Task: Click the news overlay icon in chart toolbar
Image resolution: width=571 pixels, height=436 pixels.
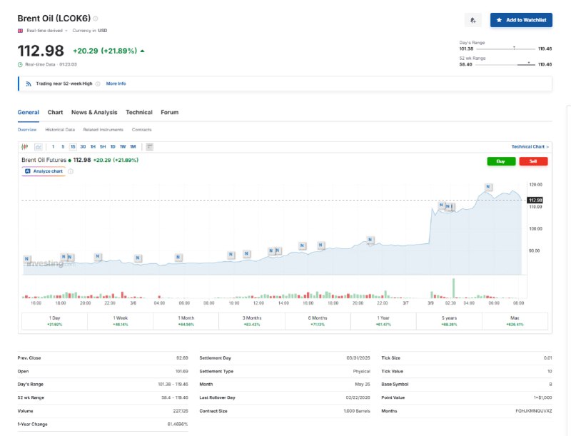Action: [149, 146]
